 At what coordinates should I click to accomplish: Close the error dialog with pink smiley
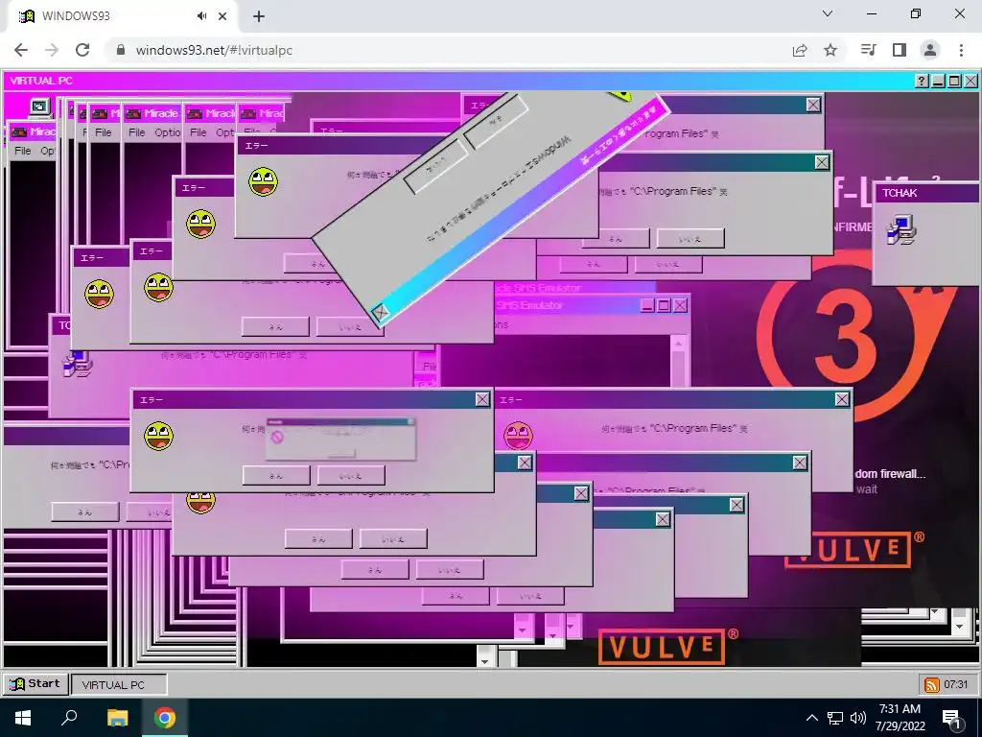tap(842, 399)
